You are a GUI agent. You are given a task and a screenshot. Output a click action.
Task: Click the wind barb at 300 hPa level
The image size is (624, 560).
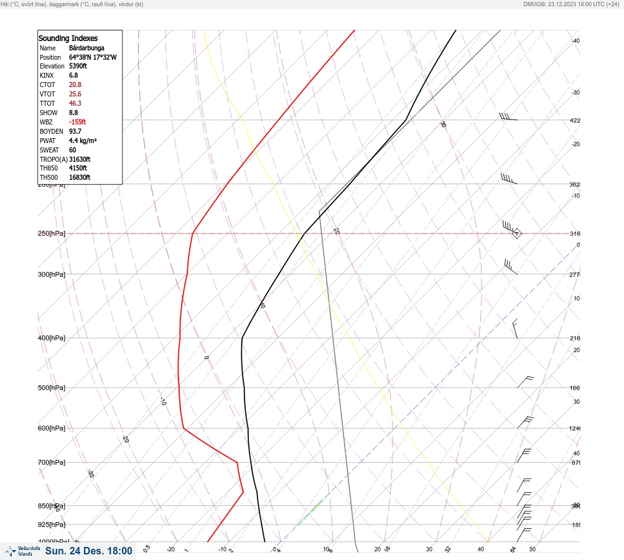pyautogui.click(x=511, y=267)
